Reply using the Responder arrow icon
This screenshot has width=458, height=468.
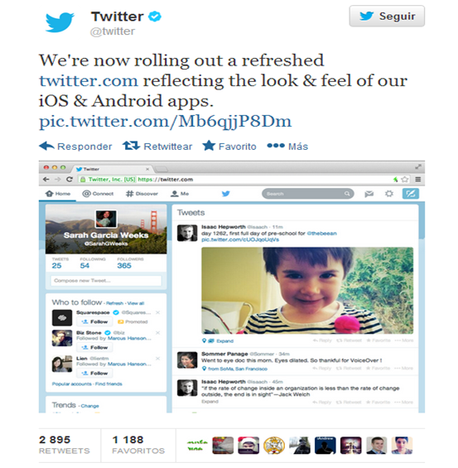click(x=46, y=146)
